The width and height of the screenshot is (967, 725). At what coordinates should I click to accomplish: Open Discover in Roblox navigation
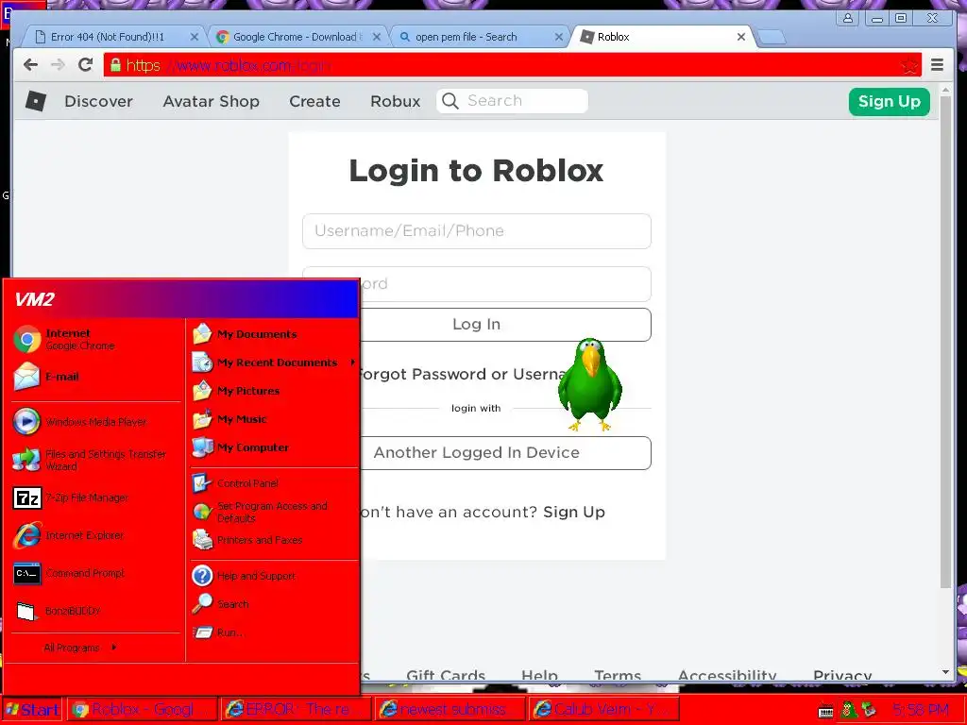pos(98,101)
